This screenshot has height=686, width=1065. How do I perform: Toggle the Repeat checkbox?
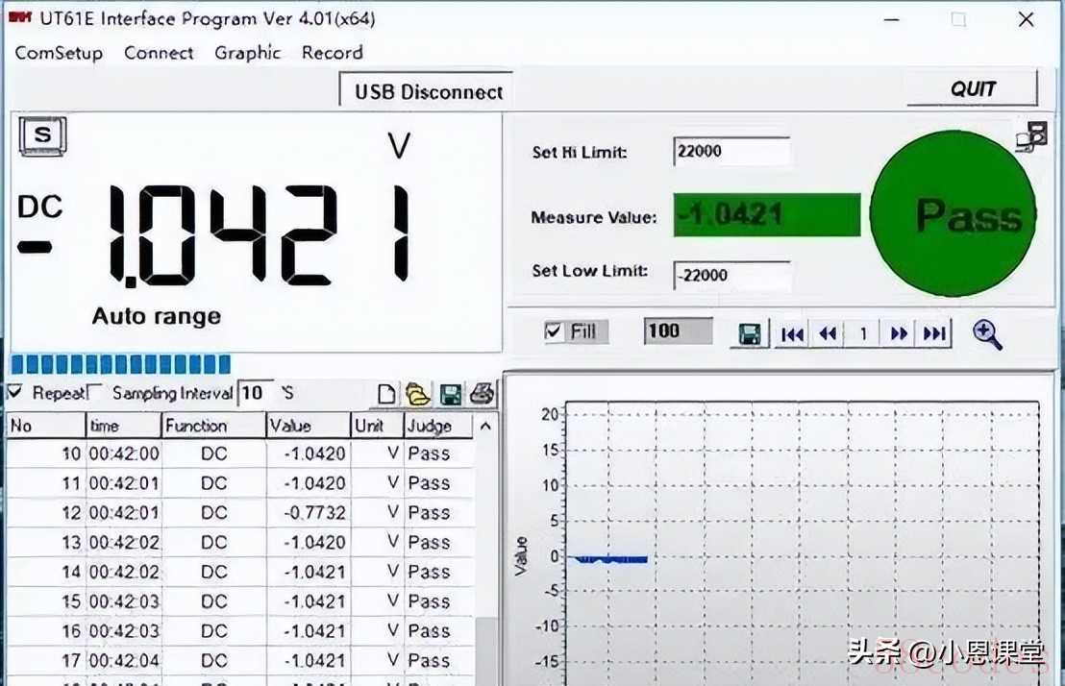click(13, 392)
